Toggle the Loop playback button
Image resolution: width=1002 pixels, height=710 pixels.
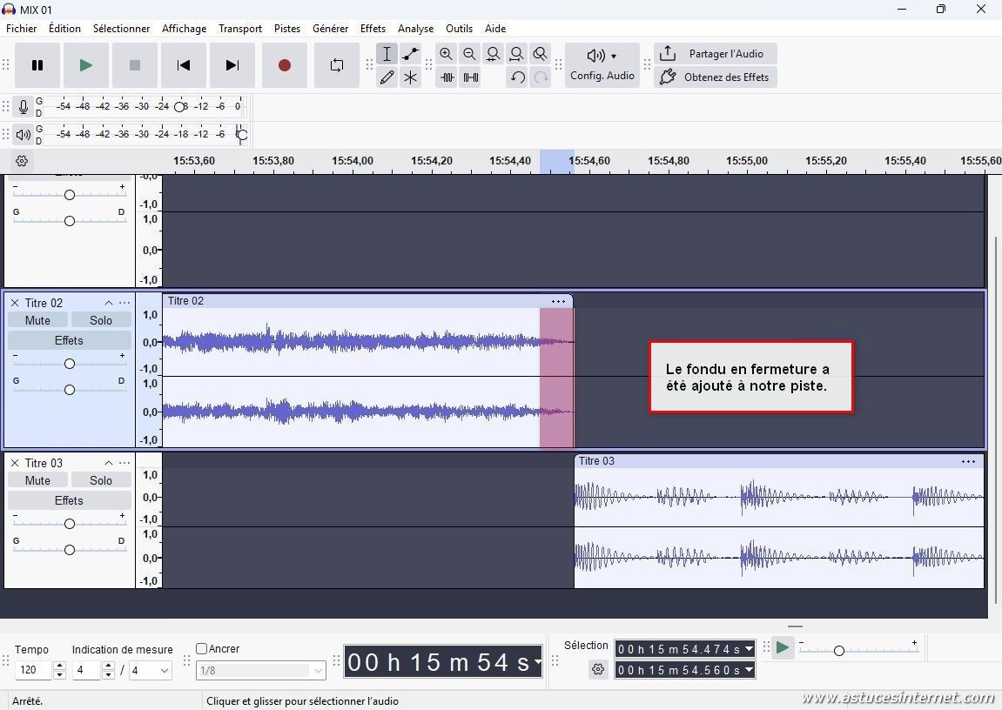coord(336,65)
